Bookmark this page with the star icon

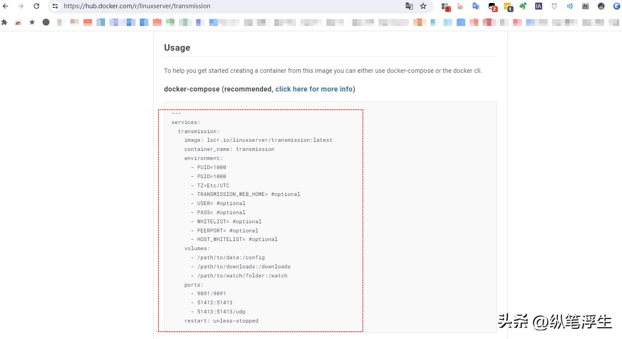point(423,6)
